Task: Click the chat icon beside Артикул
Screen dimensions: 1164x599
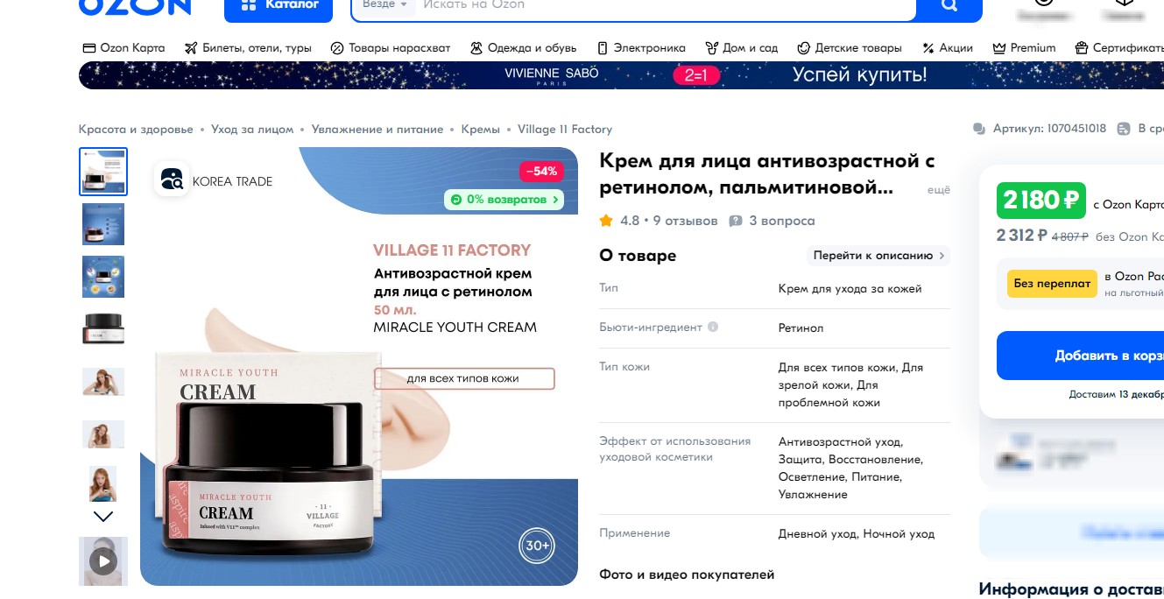Action: pos(979,129)
